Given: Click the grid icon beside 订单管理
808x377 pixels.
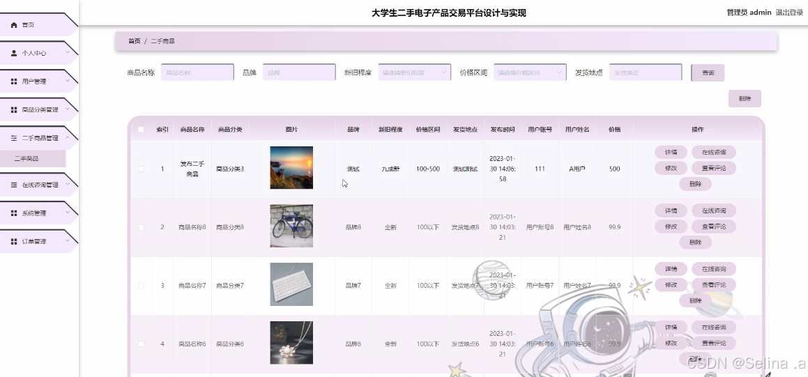Looking at the screenshot, I should pos(14,241).
